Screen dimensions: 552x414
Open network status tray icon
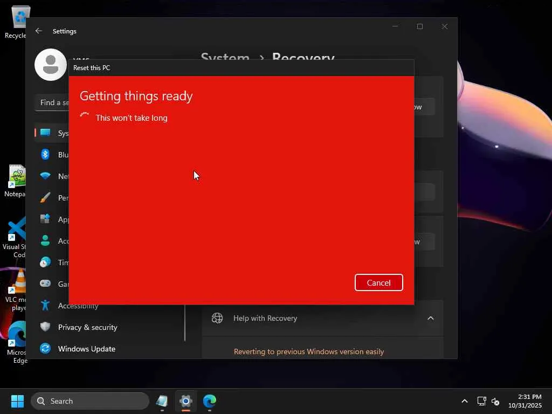(481, 401)
